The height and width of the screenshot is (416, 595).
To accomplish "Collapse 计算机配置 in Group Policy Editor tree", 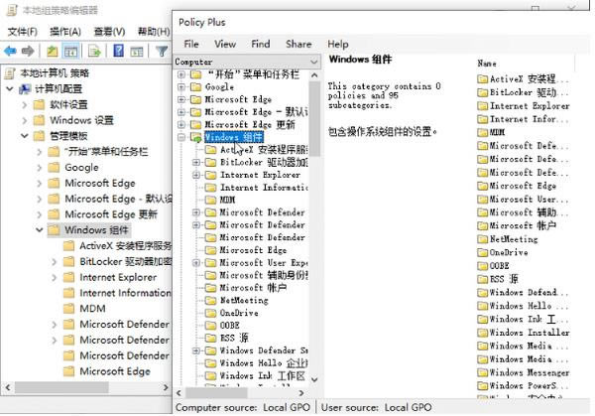I will [10, 89].
